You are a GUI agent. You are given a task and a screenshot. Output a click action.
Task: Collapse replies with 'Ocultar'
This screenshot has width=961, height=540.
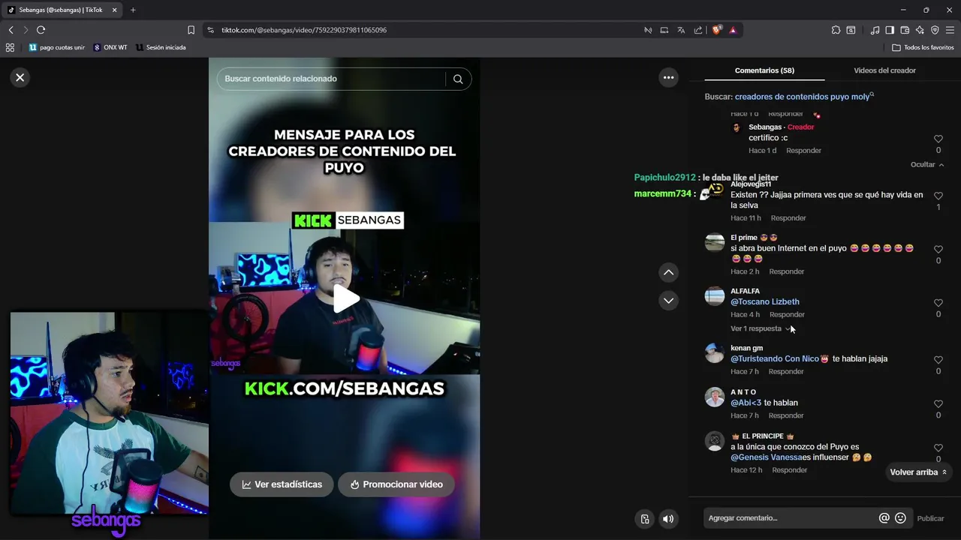point(927,165)
